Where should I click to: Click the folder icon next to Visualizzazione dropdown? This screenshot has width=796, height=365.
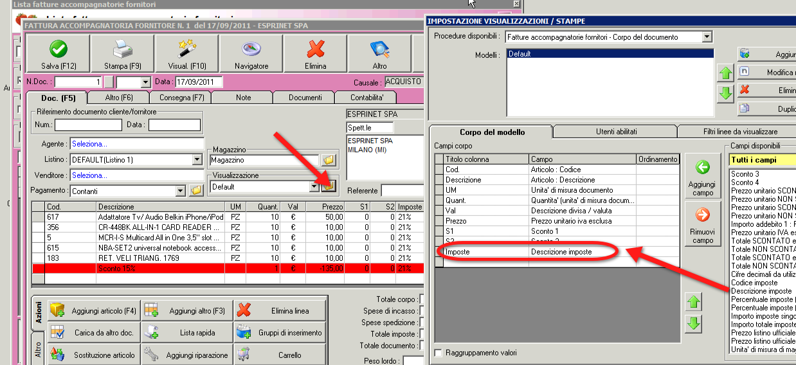(x=329, y=186)
